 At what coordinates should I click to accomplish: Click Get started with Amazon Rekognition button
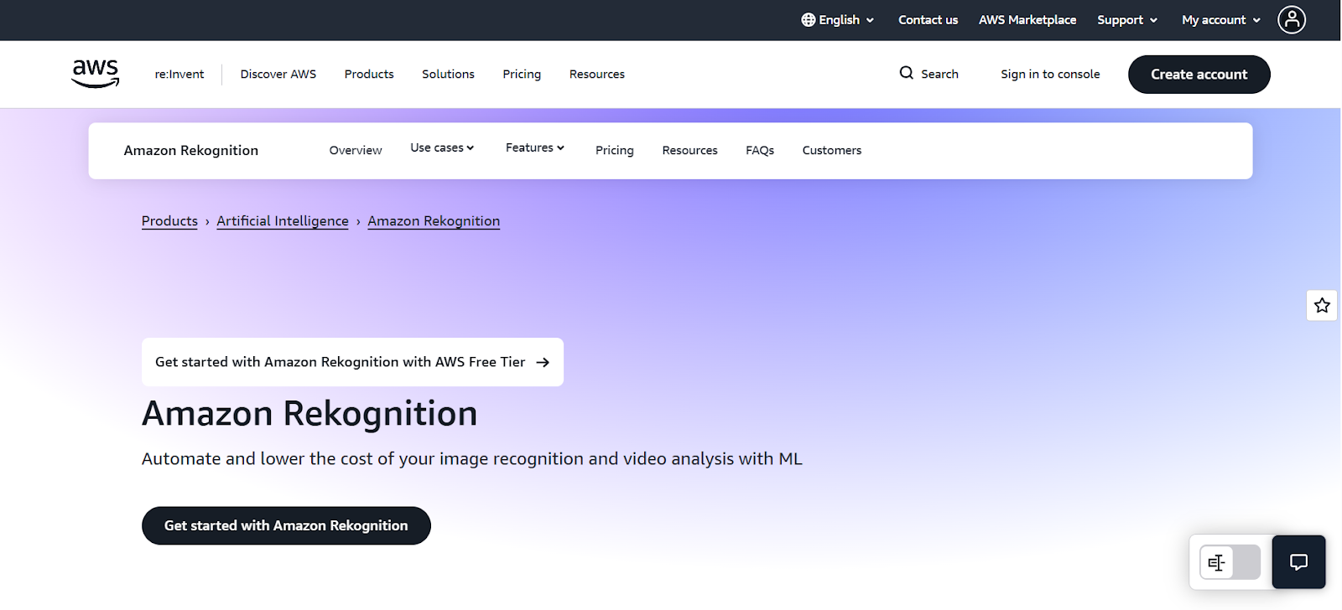(x=286, y=525)
